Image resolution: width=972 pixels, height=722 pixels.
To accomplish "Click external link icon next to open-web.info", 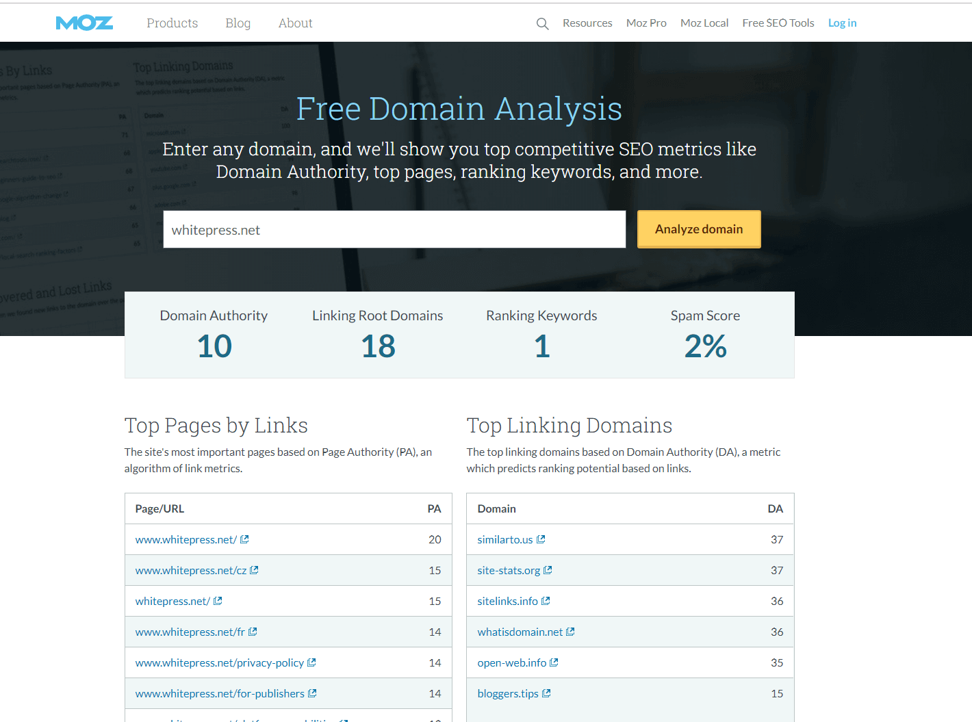I will 554,662.
